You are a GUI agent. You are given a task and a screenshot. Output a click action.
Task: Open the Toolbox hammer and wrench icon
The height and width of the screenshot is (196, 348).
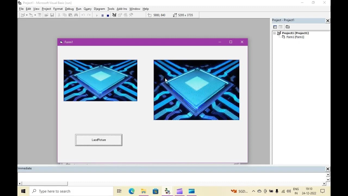(131, 15)
